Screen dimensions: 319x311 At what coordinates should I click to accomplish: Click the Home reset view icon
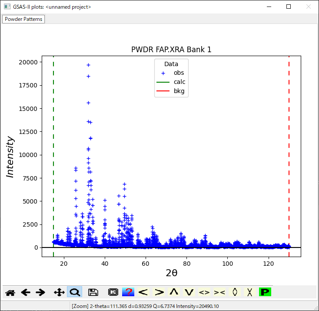coord(10,292)
